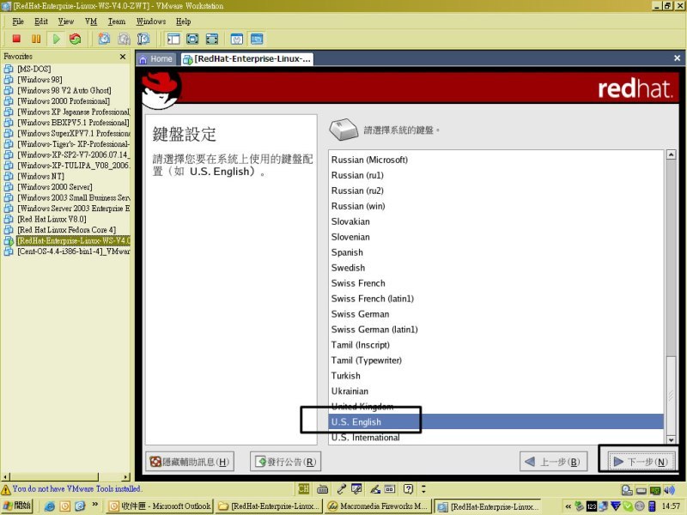Select the U.S. International keyboard layout
Screen dimensions: 687x515
[x=496, y=437]
